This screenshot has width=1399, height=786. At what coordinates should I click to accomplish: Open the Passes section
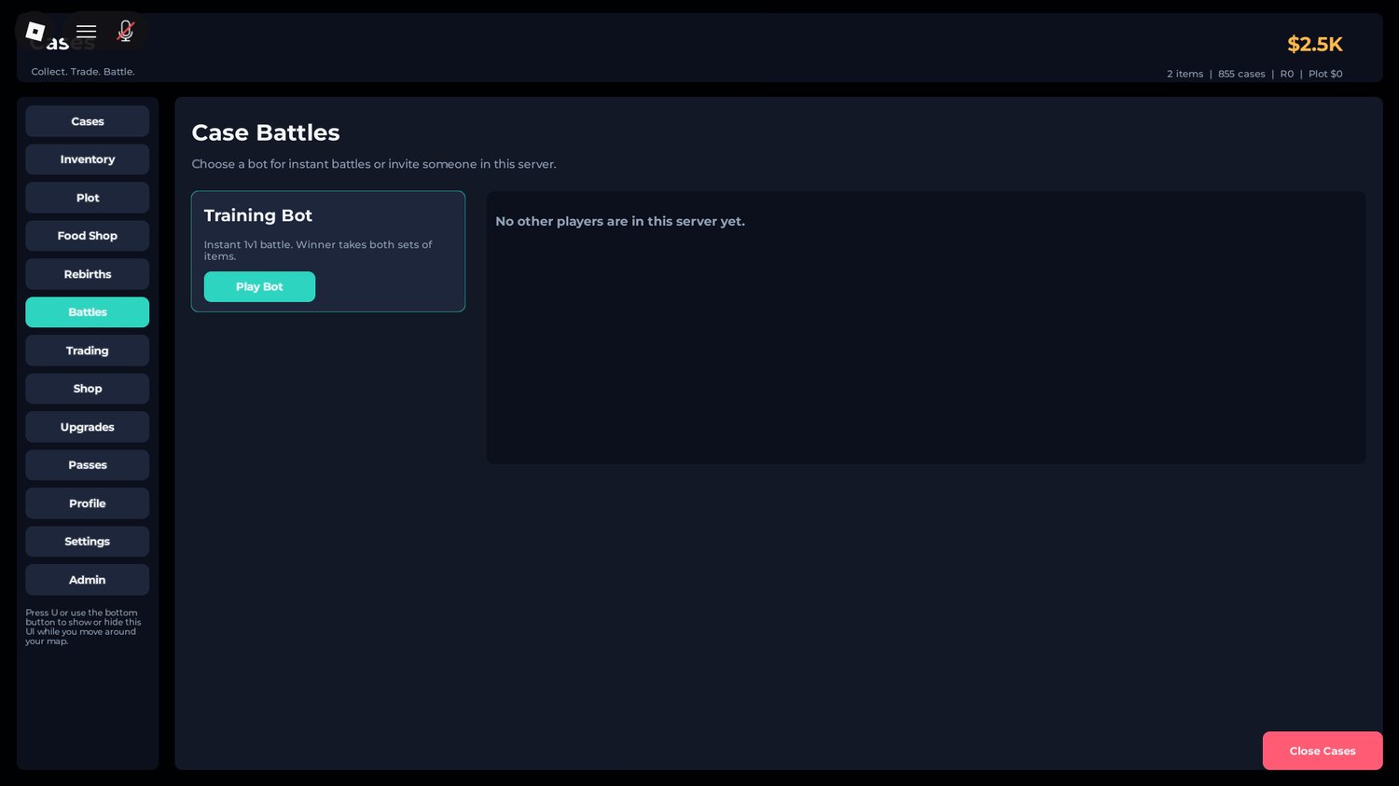[88, 465]
